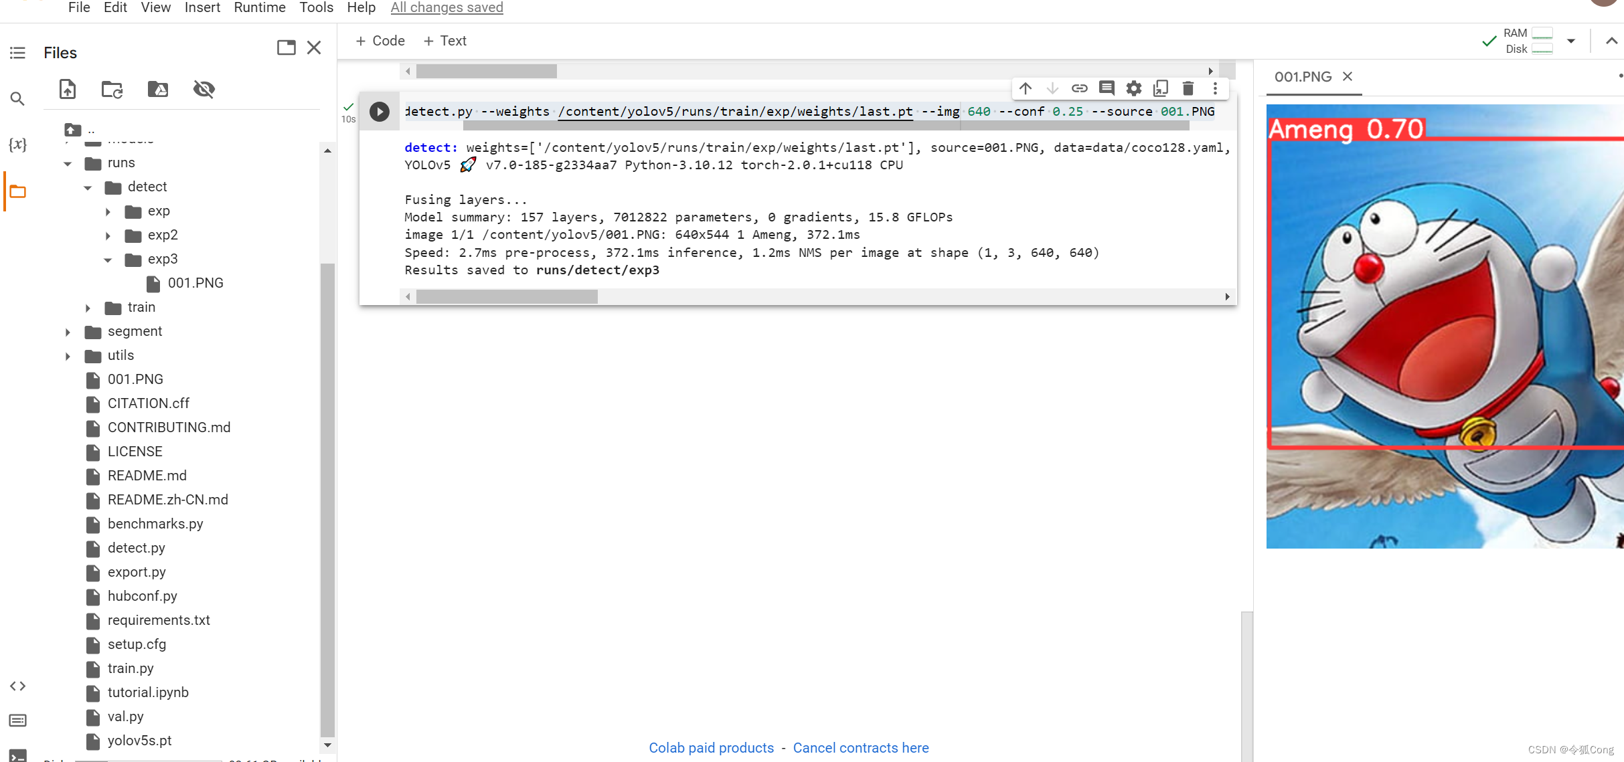The width and height of the screenshot is (1624, 762).
Task: Close the 001.PNG preview tab
Action: (x=1348, y=76)
